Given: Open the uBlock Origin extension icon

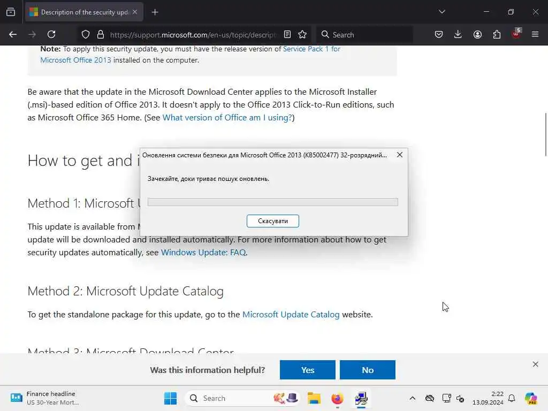Looking at the screenshot, I should point(516,34).
